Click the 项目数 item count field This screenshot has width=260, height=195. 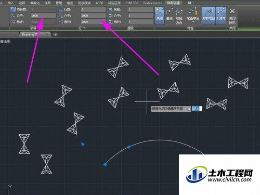click(x=44, y=9)
